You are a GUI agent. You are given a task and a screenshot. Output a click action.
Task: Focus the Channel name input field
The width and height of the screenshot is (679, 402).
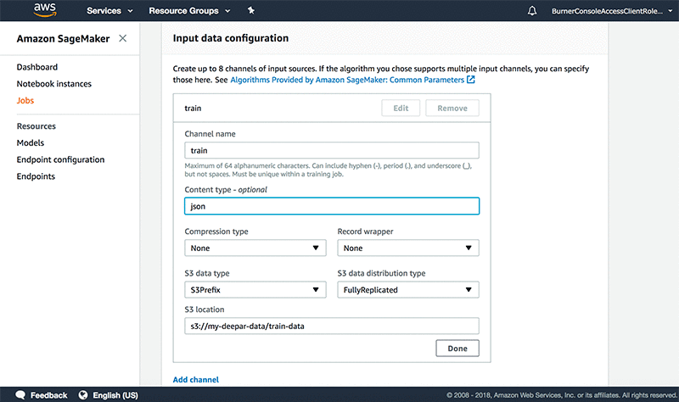click(x=332, y=151)
